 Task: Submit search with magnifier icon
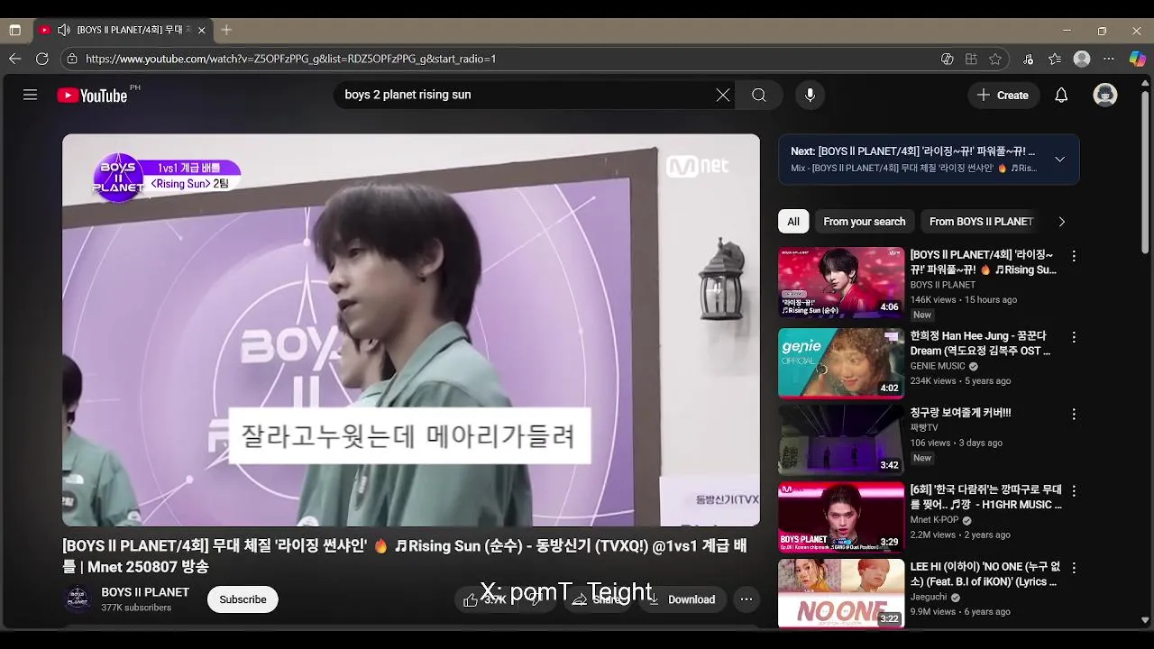759,95
